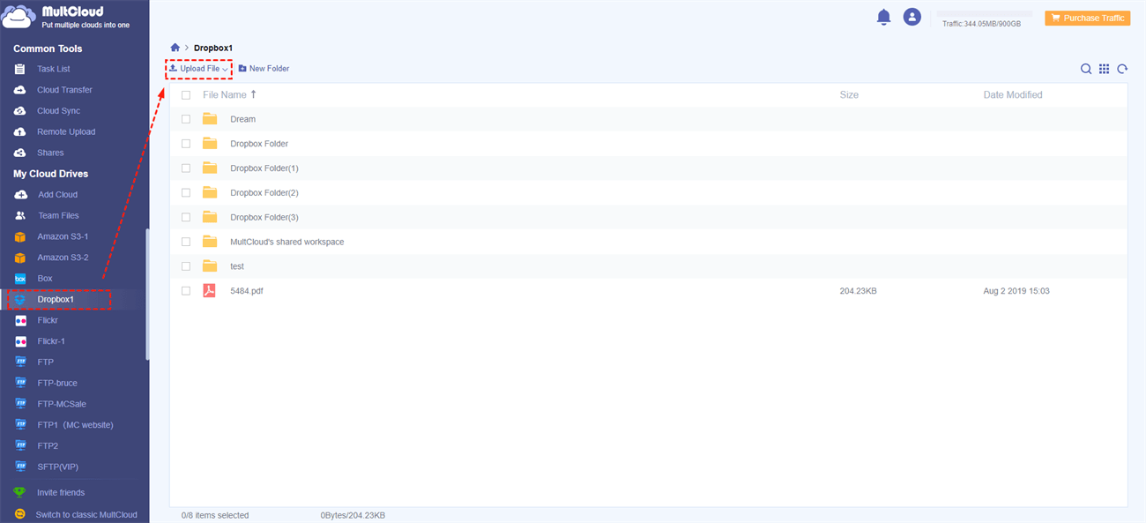Click the New Folder button
Screen dimensions: 1146x523
264,69
